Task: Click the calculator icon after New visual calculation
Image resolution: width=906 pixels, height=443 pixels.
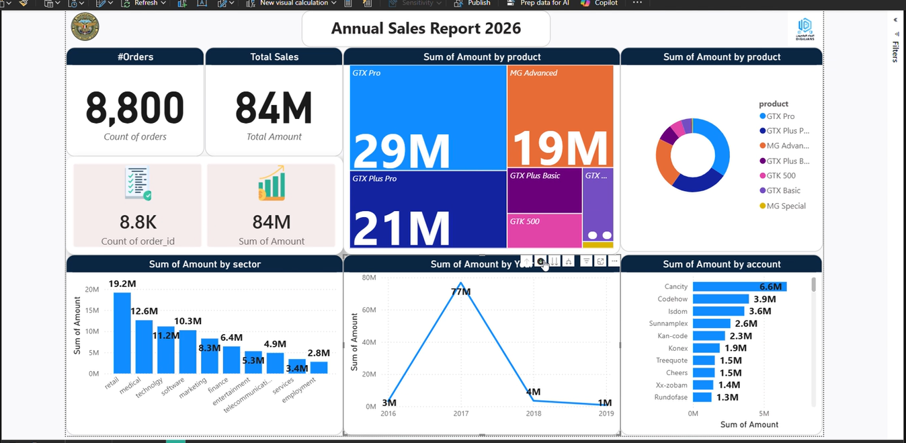Action: pyautogui.click(x=348, y=3)
